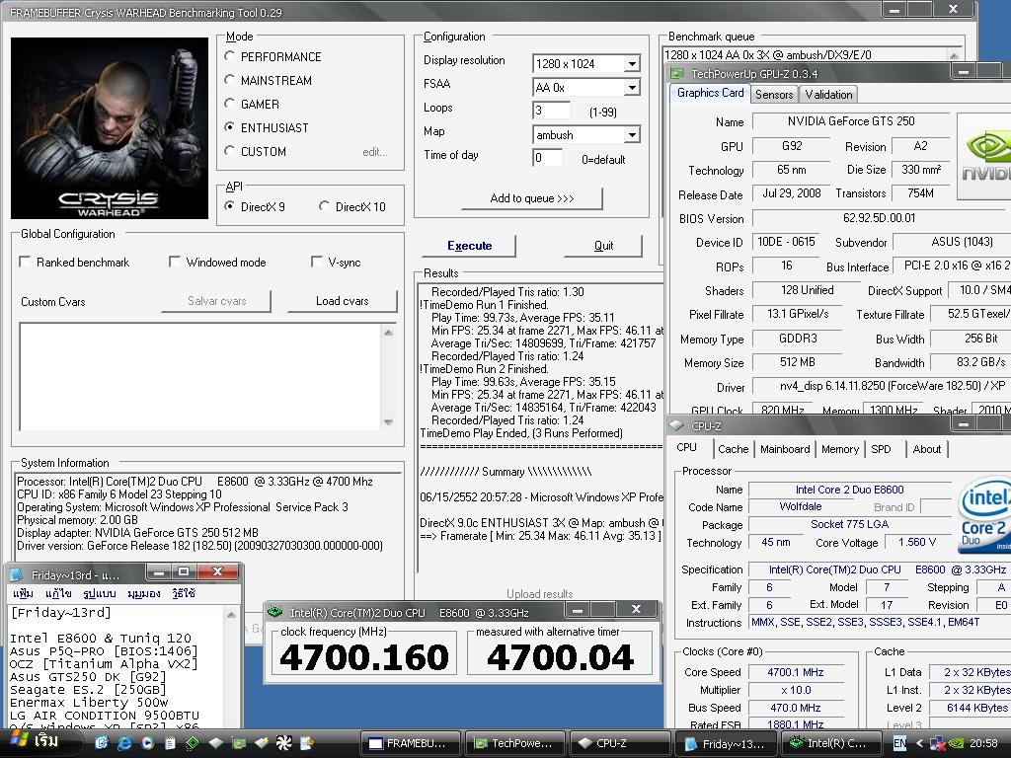Click the green chip icon in quick launch
1011x758 pixels.
coord(193,743)
